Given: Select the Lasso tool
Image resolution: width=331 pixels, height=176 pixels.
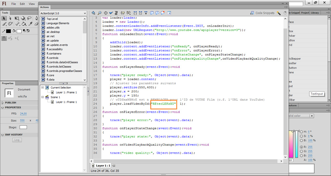Looking at the screenshot, I should click(x=29, y=18).
